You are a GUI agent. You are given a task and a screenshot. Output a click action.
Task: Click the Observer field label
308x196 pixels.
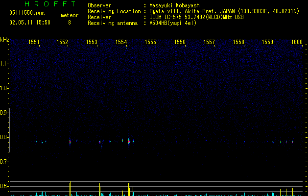pos(99,5)
